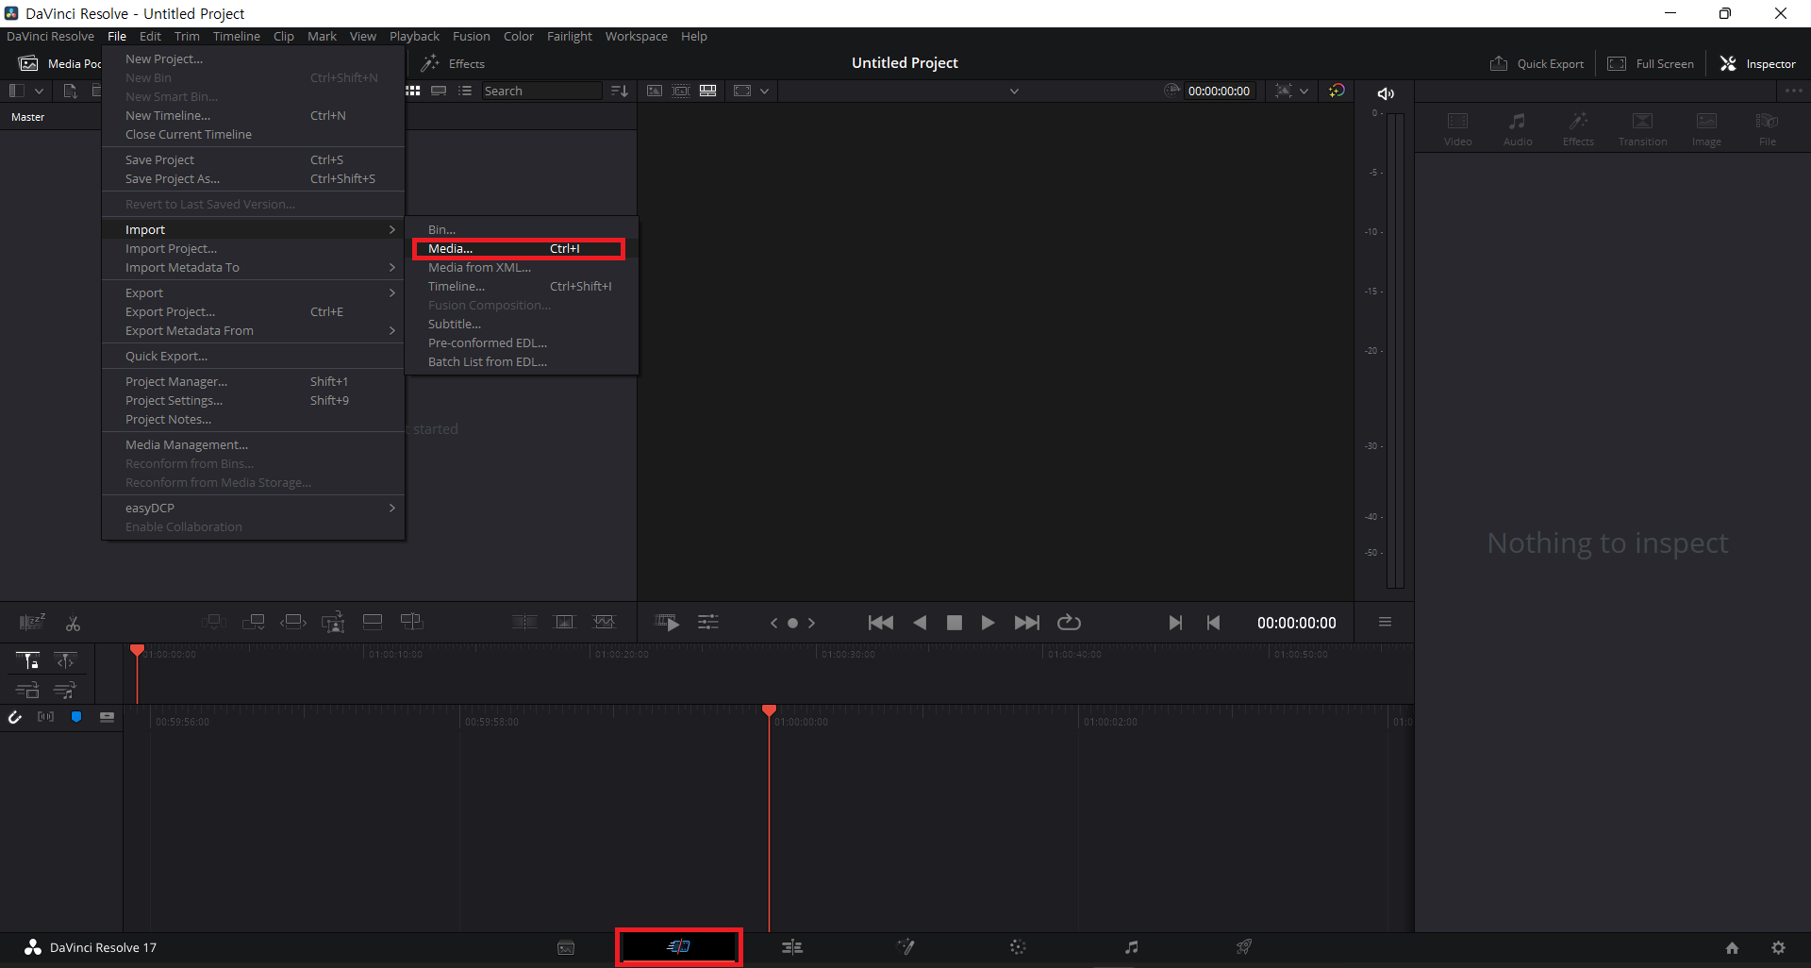Click the Inspector Audio tab icon
Screen dimensions: 1811x968
(x=1518, y=128)
